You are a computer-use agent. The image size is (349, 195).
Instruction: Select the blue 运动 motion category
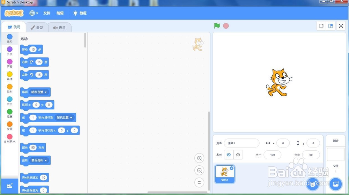pos(9,38)
